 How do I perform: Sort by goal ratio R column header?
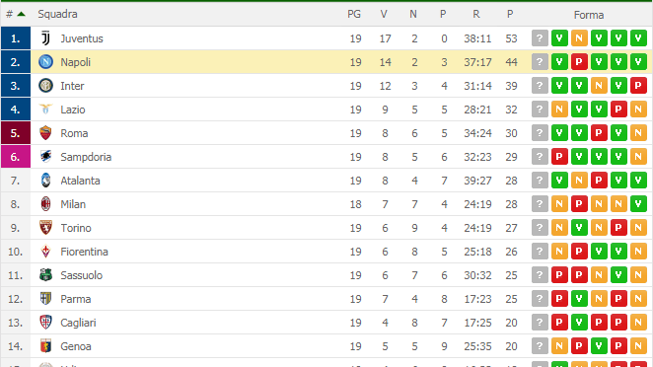476,14
